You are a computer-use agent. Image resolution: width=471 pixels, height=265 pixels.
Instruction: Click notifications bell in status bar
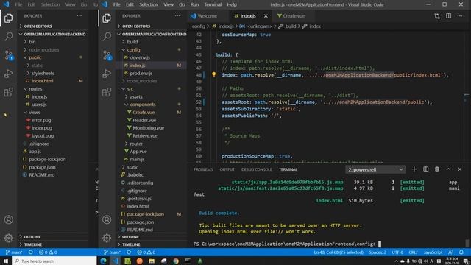pyautogui.click(x=461, y=252)
